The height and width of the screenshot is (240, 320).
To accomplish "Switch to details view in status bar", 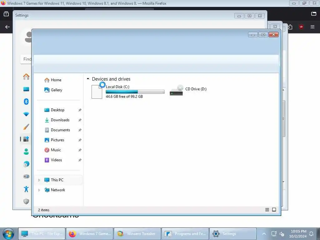I will tap(267, 210).
